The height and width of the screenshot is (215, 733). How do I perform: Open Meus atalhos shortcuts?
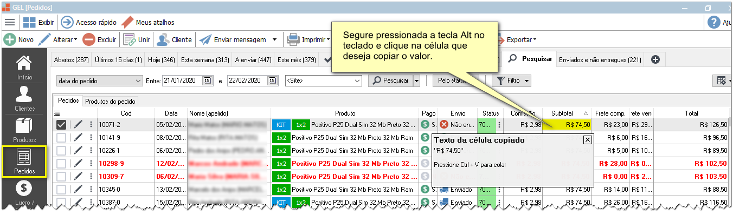click(x=147, y=22)
